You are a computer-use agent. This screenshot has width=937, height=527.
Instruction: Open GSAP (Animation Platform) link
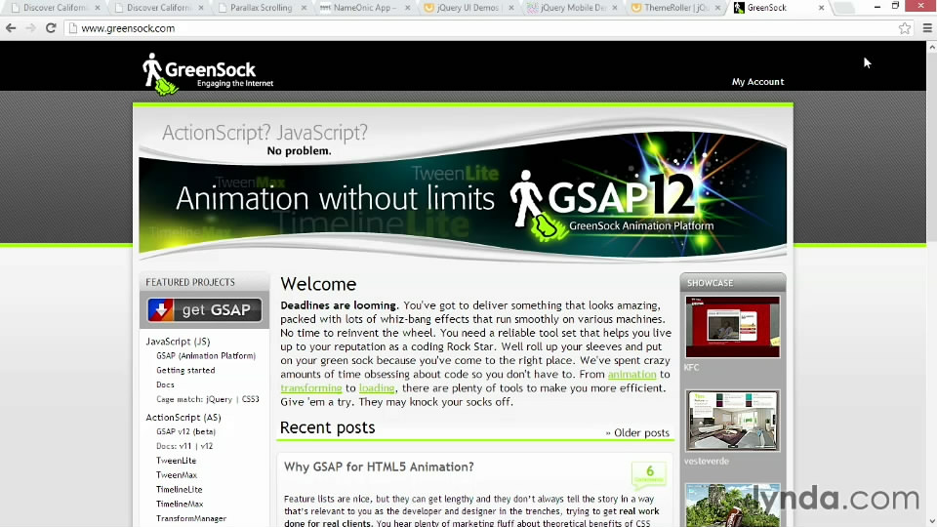(x=206, y=355)
